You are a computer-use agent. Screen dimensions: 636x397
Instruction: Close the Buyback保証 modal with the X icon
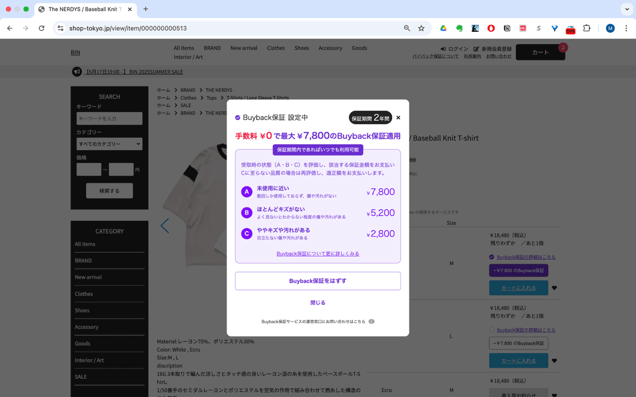[398, 117]
